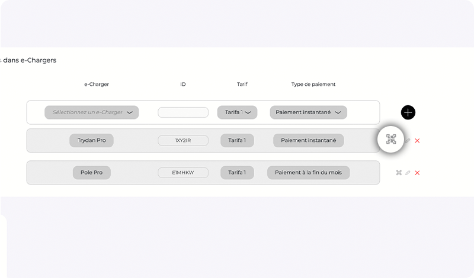Viewport: 474px width, 278px height.
Task: Show QR code for Pole Pro
Action: coord(399,173)
